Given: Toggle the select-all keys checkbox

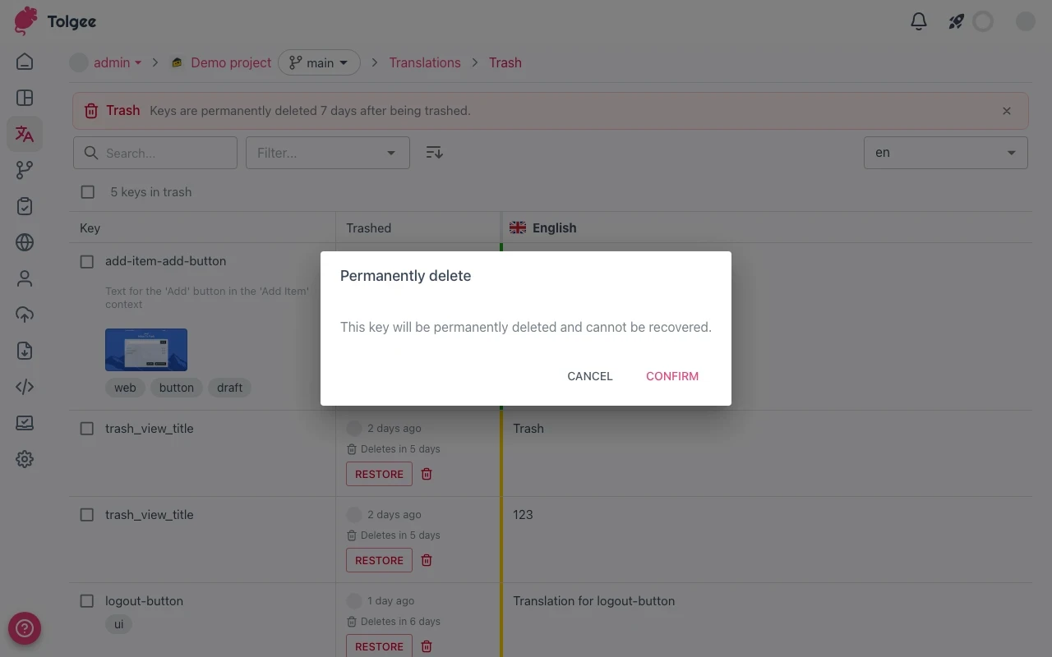Looking at the screenshot, I should (x=87, y=191).
